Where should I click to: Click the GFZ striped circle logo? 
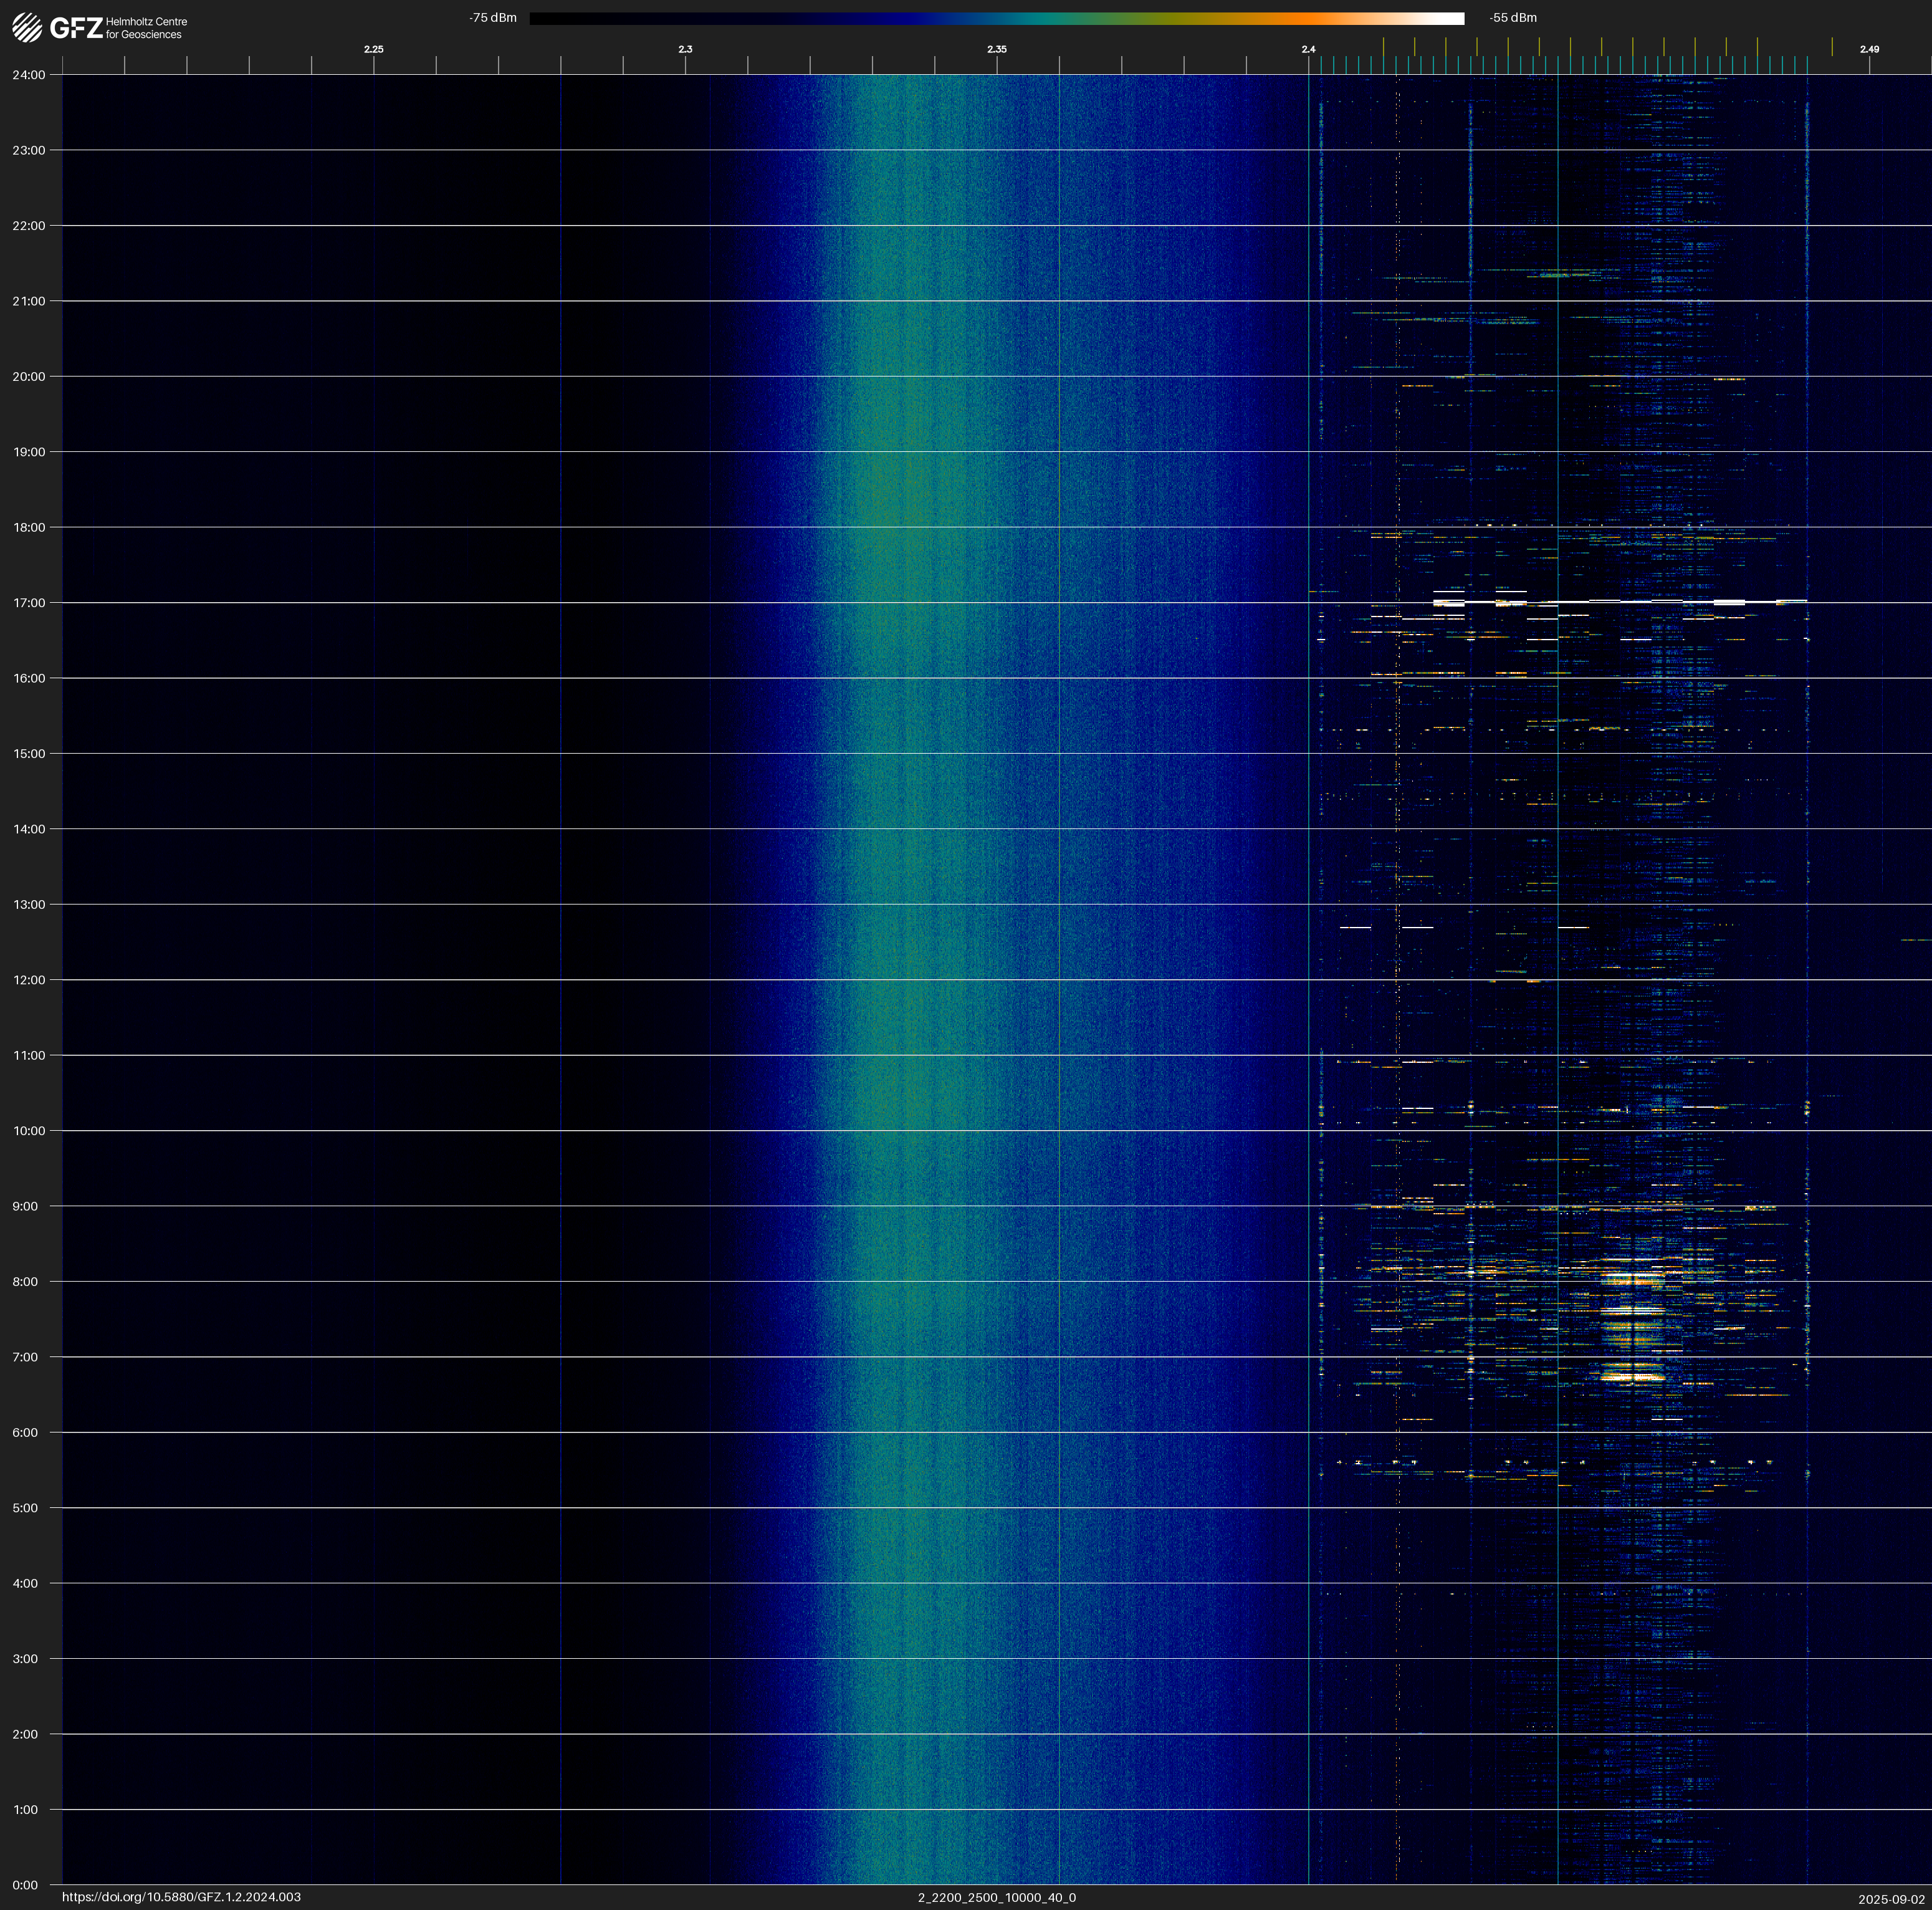point(27,28)
